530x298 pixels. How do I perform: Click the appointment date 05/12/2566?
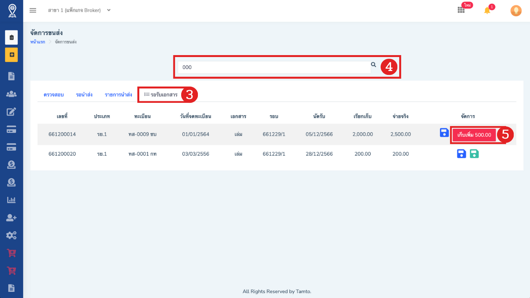point(319,134)
